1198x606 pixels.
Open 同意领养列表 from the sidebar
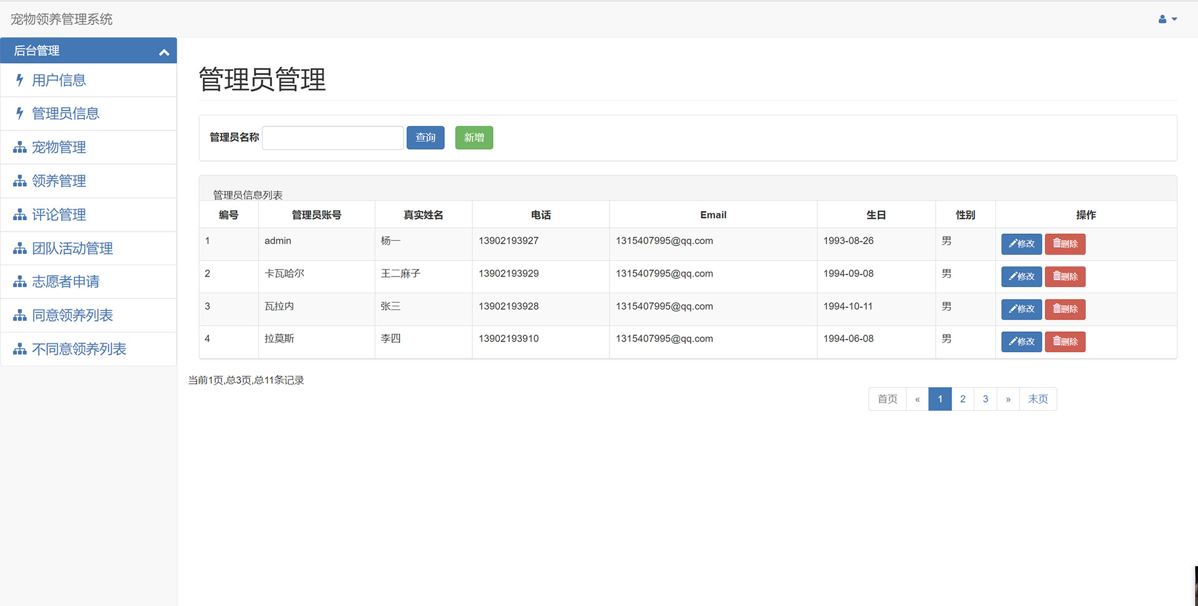point(89,315)
